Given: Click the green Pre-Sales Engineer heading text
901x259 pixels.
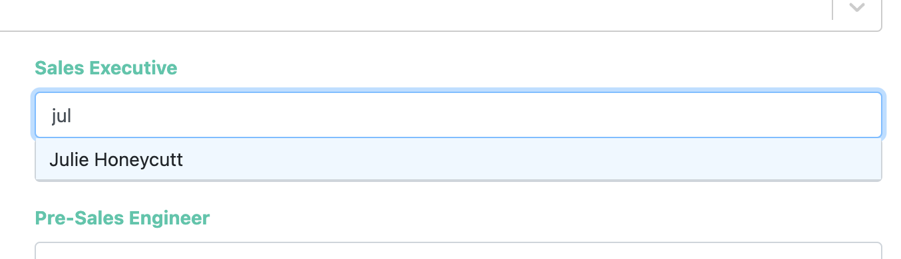Looking at the screenshot, I should (122, 218).
